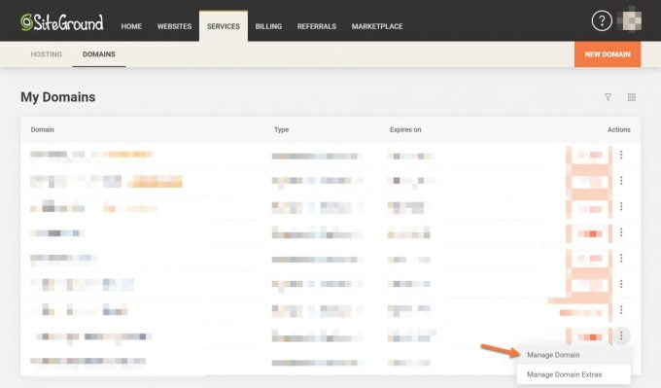The height and width of the screenshot is (388, 661).
Task: Open actions menu for second domain row
Action: (x=621, y=181)
